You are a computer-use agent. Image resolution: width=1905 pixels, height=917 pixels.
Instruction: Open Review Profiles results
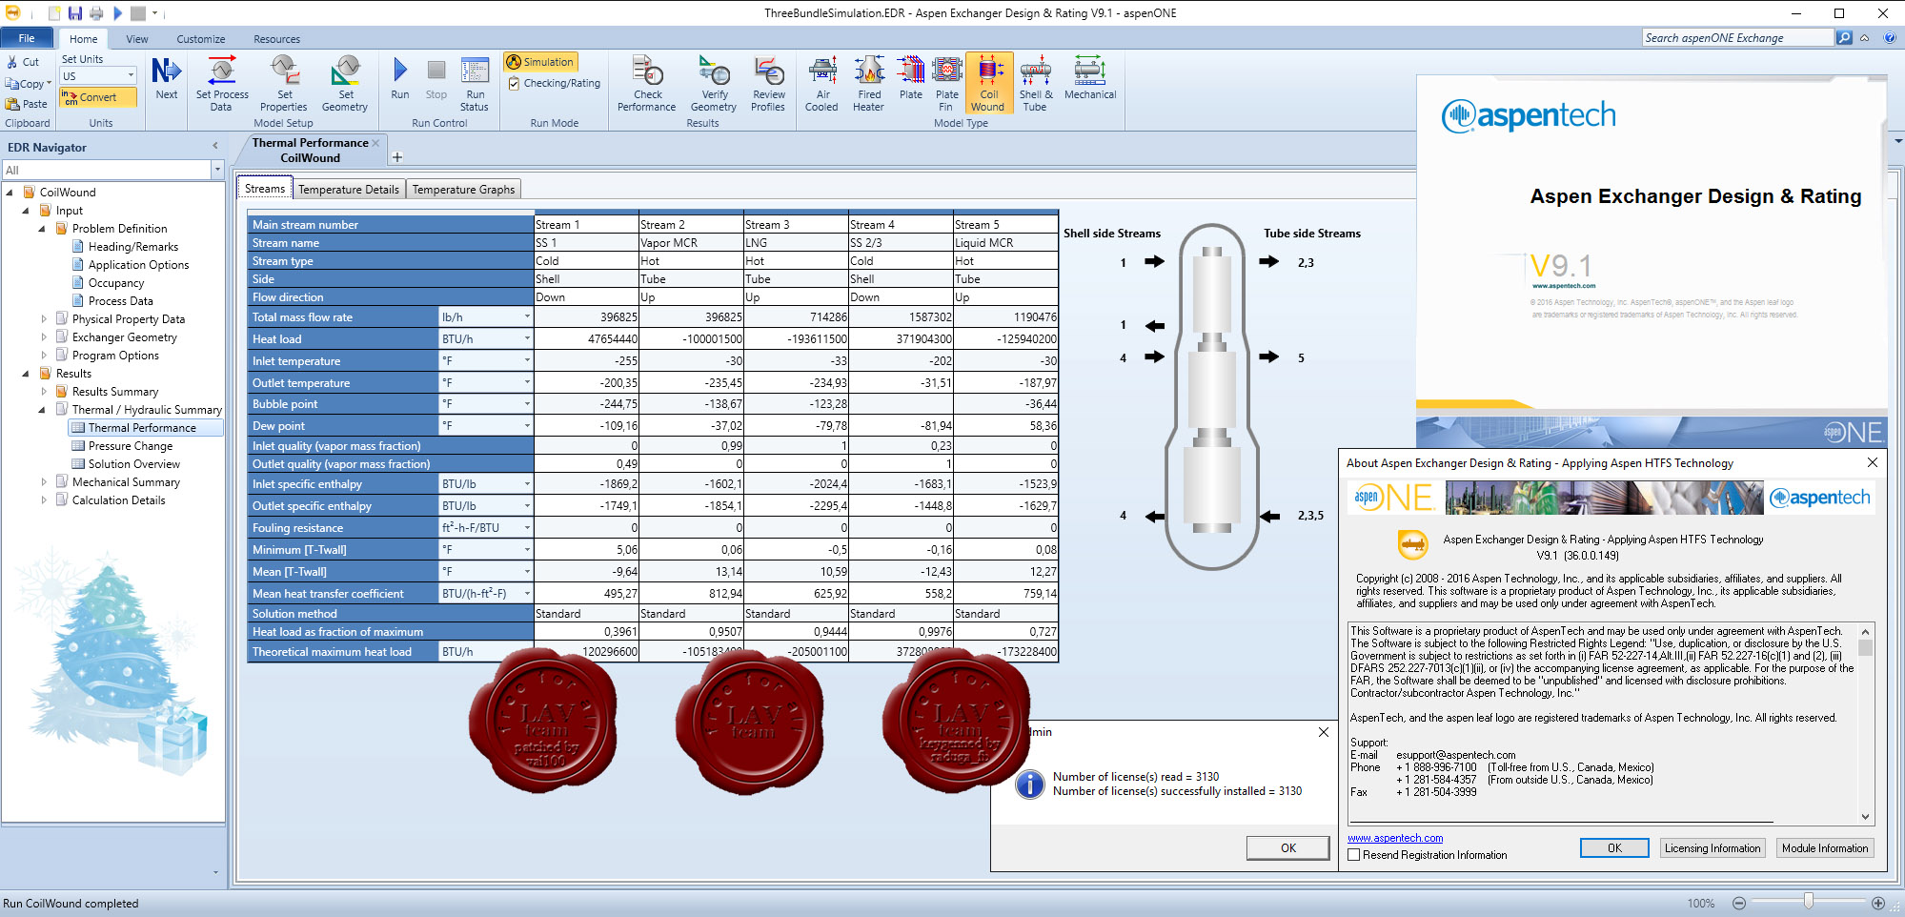(768, 84)
